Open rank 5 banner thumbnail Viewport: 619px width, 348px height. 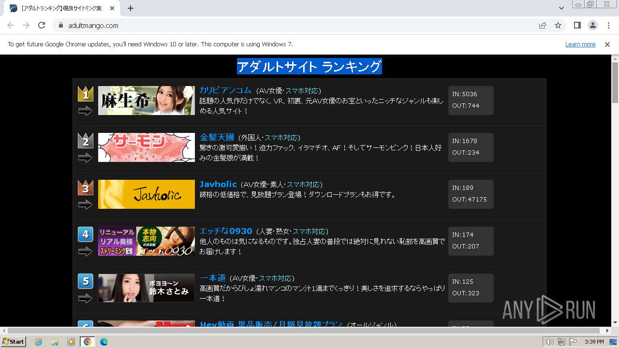[147, 288]
